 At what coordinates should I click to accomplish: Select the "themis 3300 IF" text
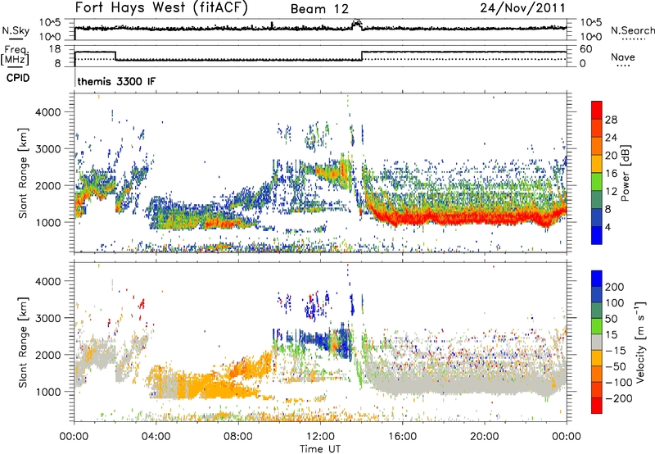tap(116, 81)
